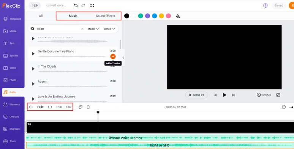Open the Templates sidebar panel
Screen dimensions: 294x149
coord(12,19)
